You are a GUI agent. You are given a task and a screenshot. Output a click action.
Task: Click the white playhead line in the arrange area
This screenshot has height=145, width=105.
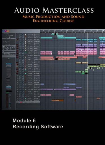pos(88,71)
